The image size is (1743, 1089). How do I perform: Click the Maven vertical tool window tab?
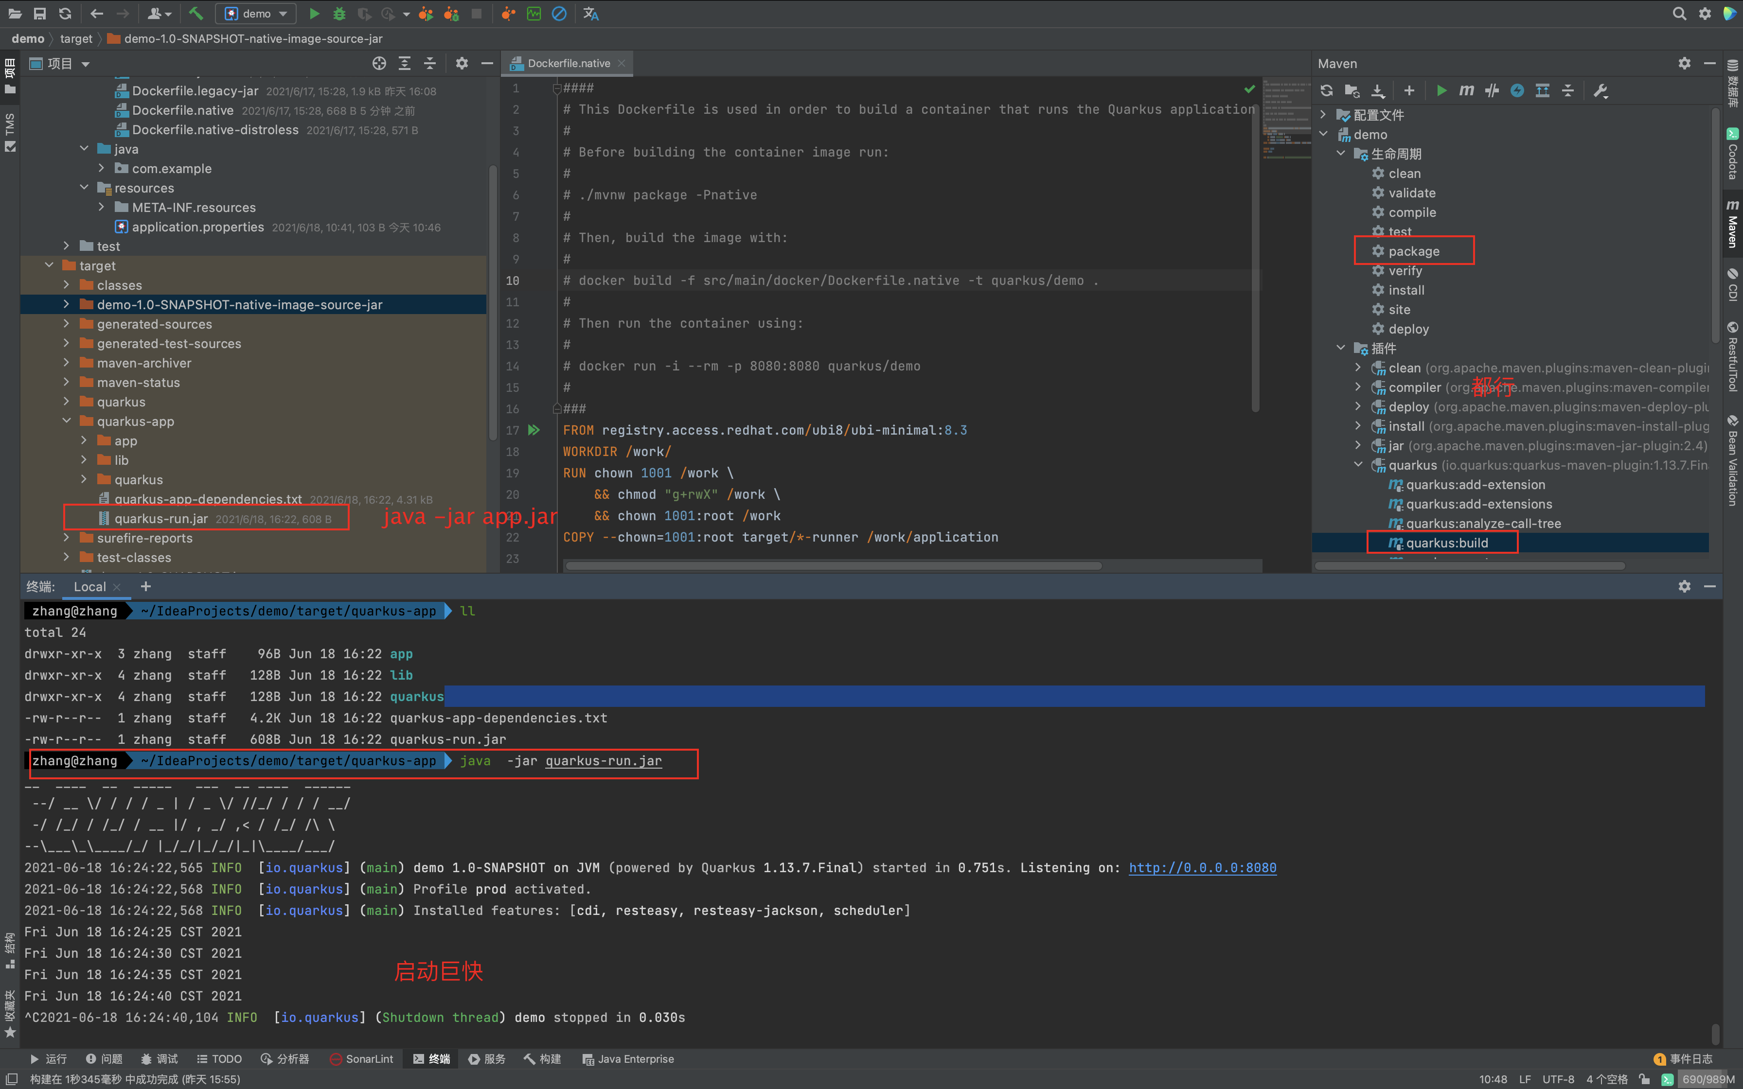point(1732,223)
